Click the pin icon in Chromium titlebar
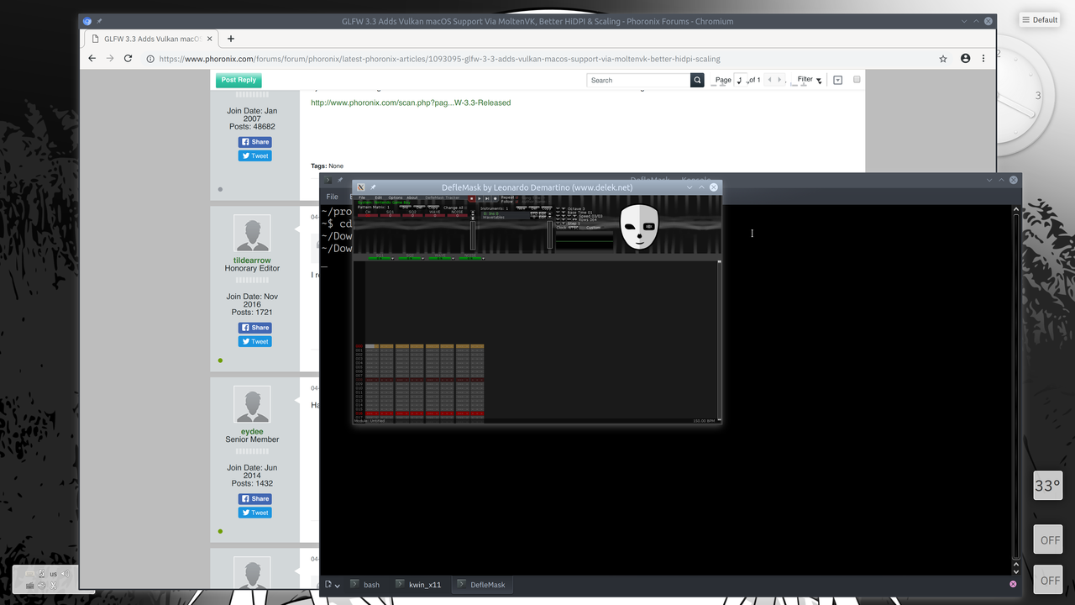Image resolution: width=1075 pixels, height=605 pixels. (x=99, y=21)
